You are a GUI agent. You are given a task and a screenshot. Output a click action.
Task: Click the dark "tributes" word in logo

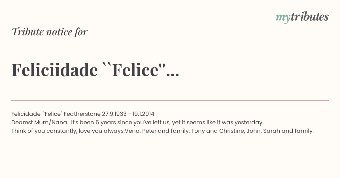point(309,17)
